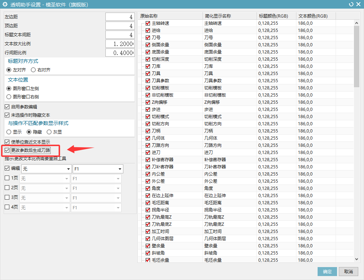Toggle the 编辑 hotkey checkbox
Image resolution: width=364 pixels, height=280 pixels.
point(7,168)
